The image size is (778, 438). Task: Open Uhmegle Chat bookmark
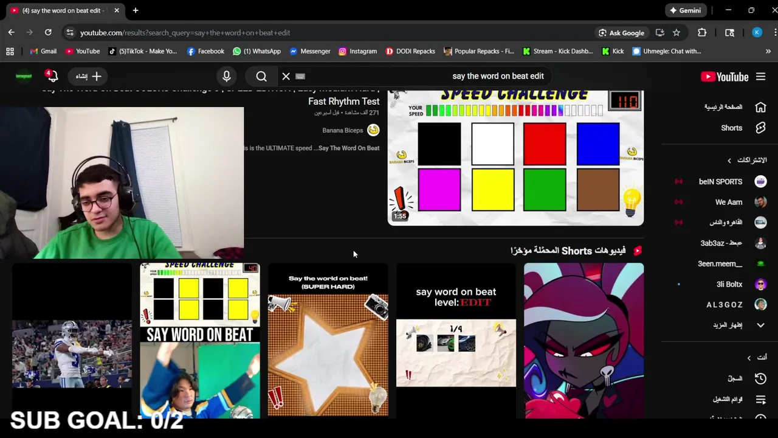coord(667,51)
